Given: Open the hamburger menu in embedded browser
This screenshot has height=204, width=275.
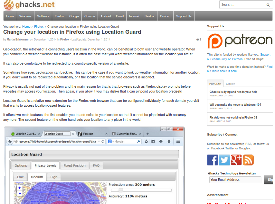Looking at the screenshot, I should pos(178,141).
